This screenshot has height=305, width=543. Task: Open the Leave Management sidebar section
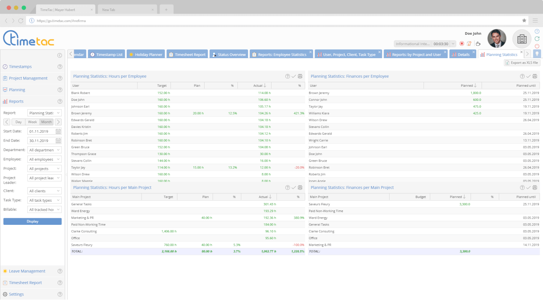[x=27, y=271]
